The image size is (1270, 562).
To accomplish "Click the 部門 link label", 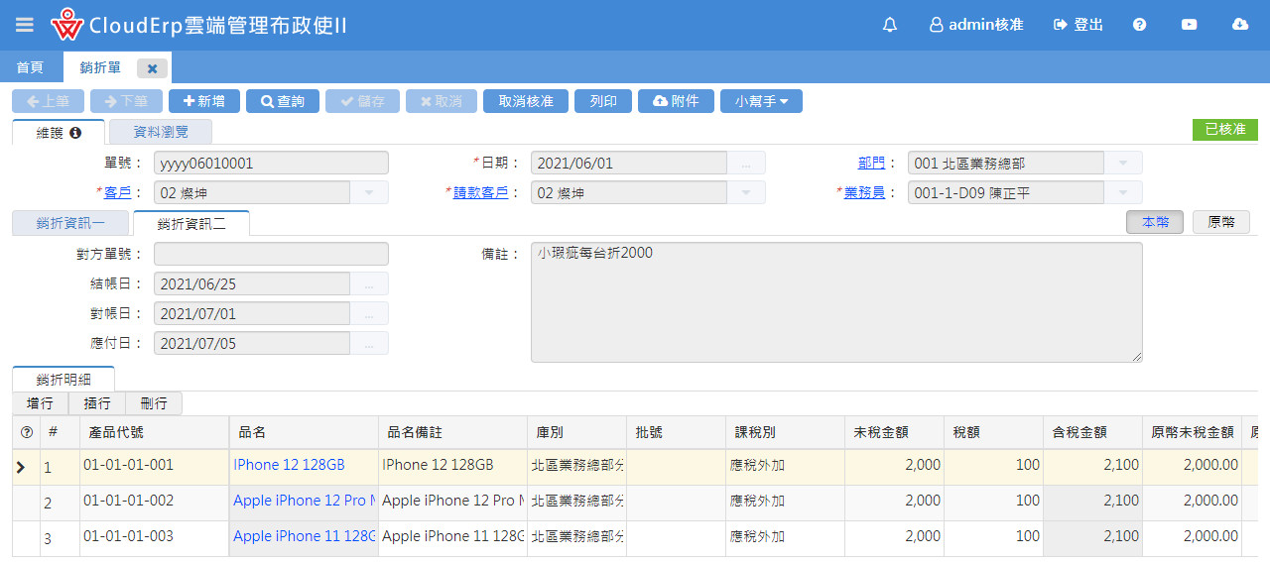I will coord(872,163).
